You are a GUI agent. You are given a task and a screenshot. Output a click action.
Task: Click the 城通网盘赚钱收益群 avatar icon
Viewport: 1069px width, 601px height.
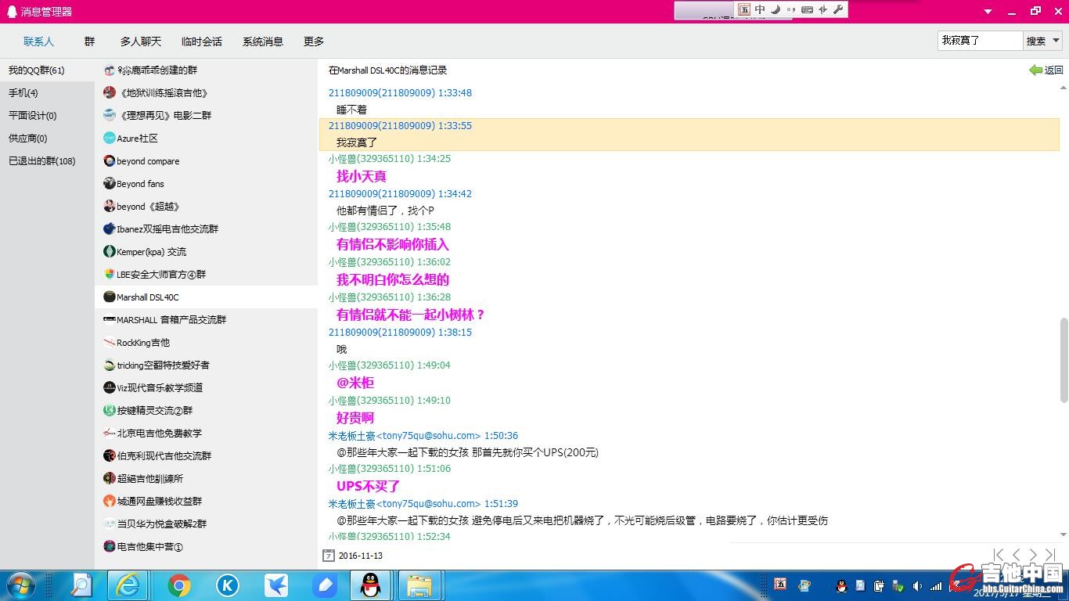(110, 502)
